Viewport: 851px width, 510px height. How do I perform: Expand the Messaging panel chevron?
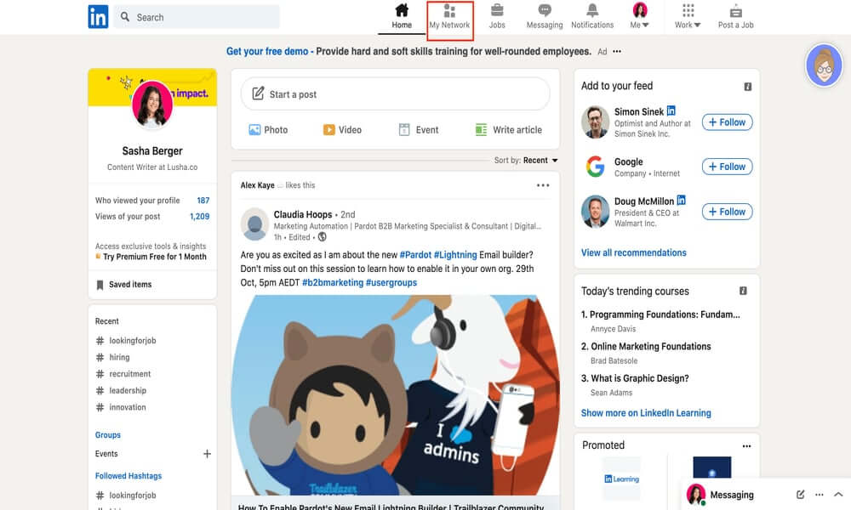click(x=838, y=495)
